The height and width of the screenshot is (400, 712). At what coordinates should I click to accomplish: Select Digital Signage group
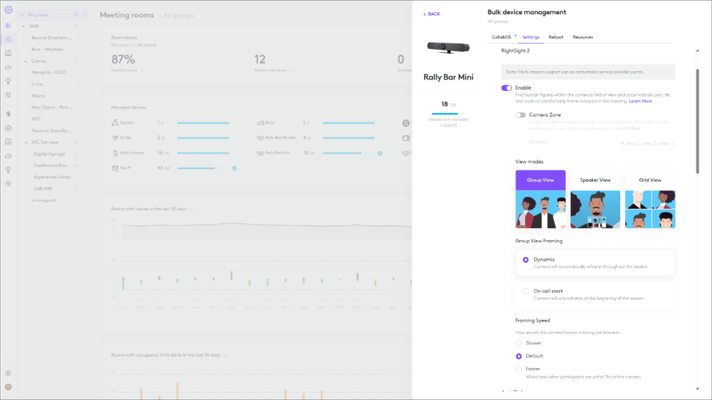tap(50, 154)
